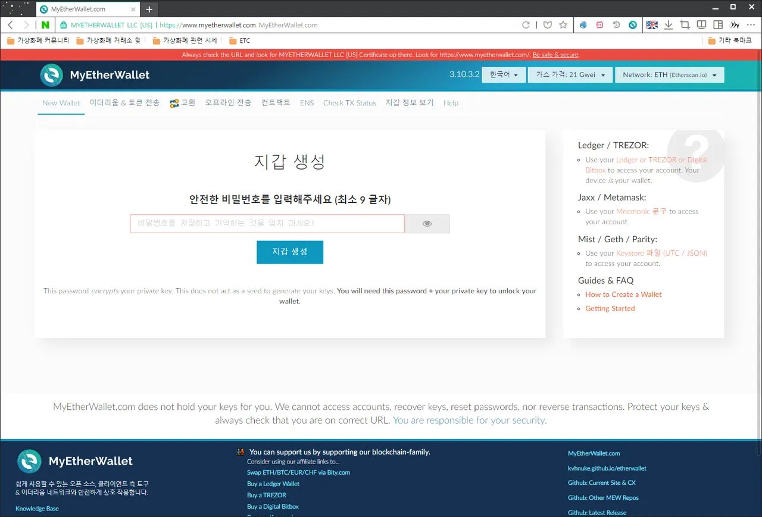
Task: Select the New Wallet tab
Action: point(61,103)
